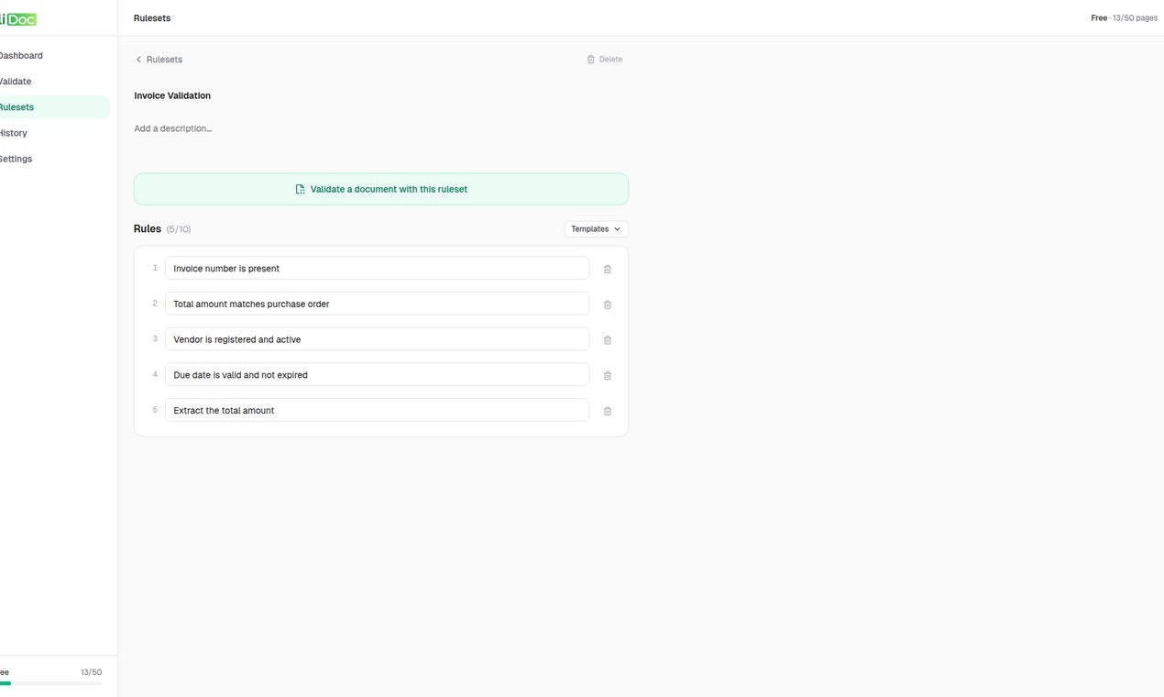Delete the "Due date is valid" rule

607,374
